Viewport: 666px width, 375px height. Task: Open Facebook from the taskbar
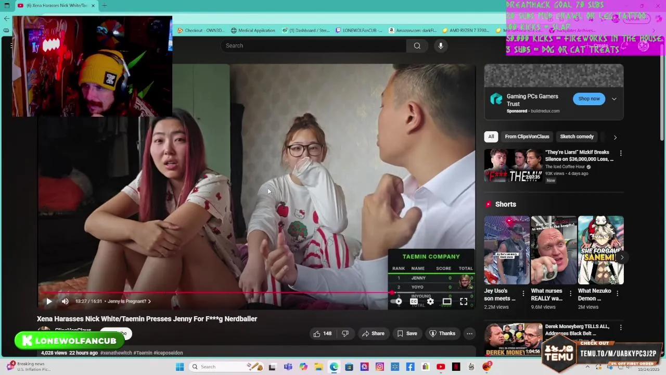(x=410, y=367)
